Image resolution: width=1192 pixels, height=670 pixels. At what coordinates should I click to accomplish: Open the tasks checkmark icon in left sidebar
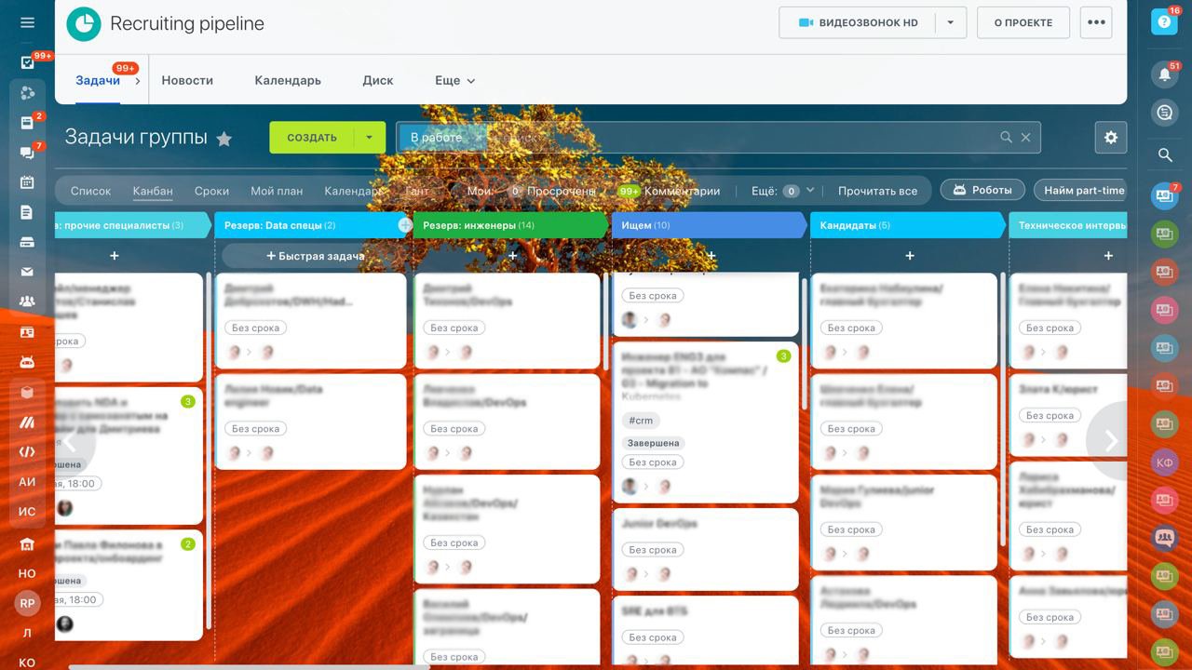pos(27,62)
